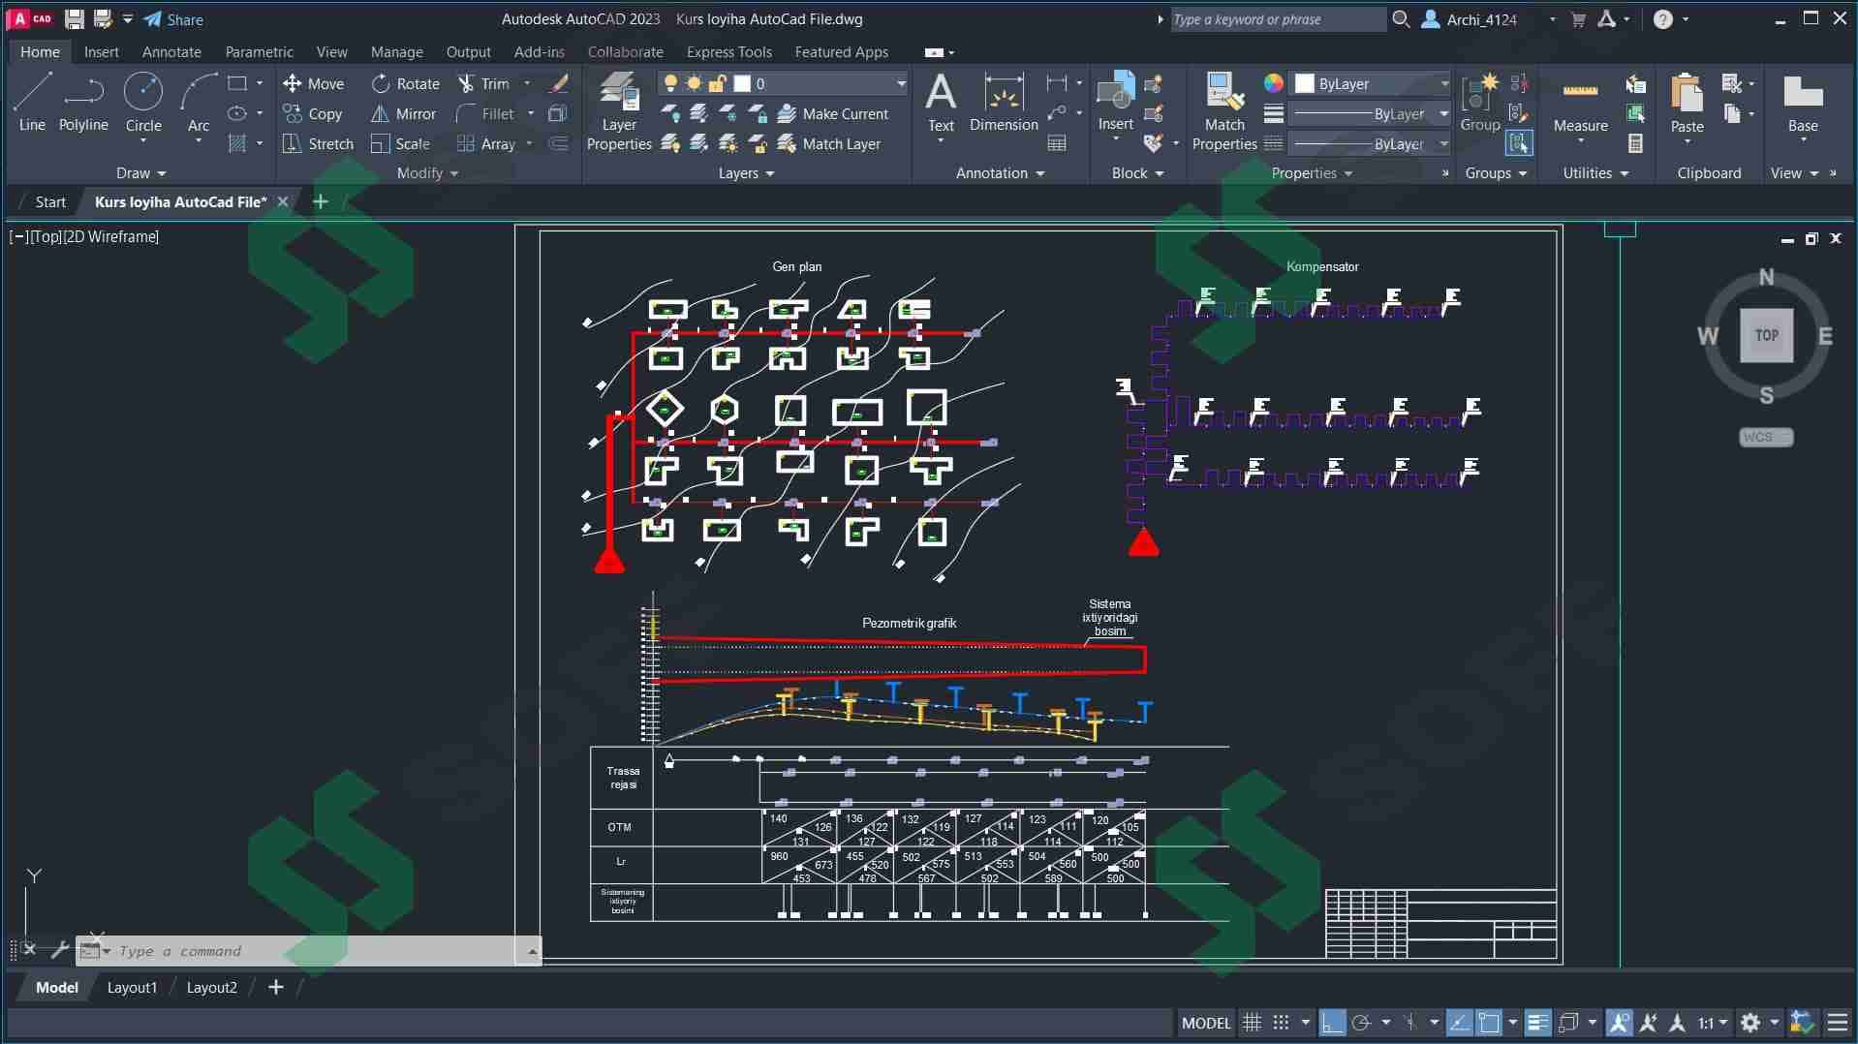Click Make Current layer button
The width and height of the screenshot is (1858, 1044).
point(833,114)
